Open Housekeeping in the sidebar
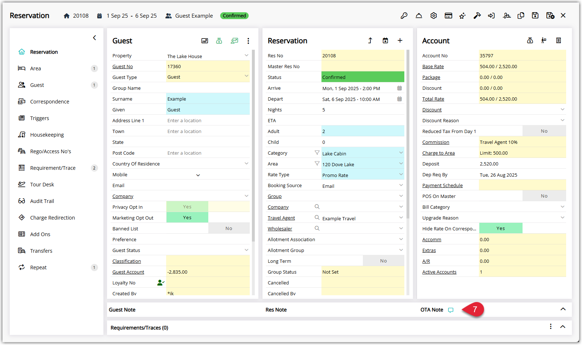This screenshot has height=345, width=582. coord(47,135)
